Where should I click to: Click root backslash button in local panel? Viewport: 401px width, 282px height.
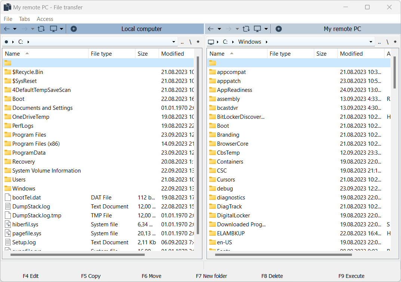(190, 42)
